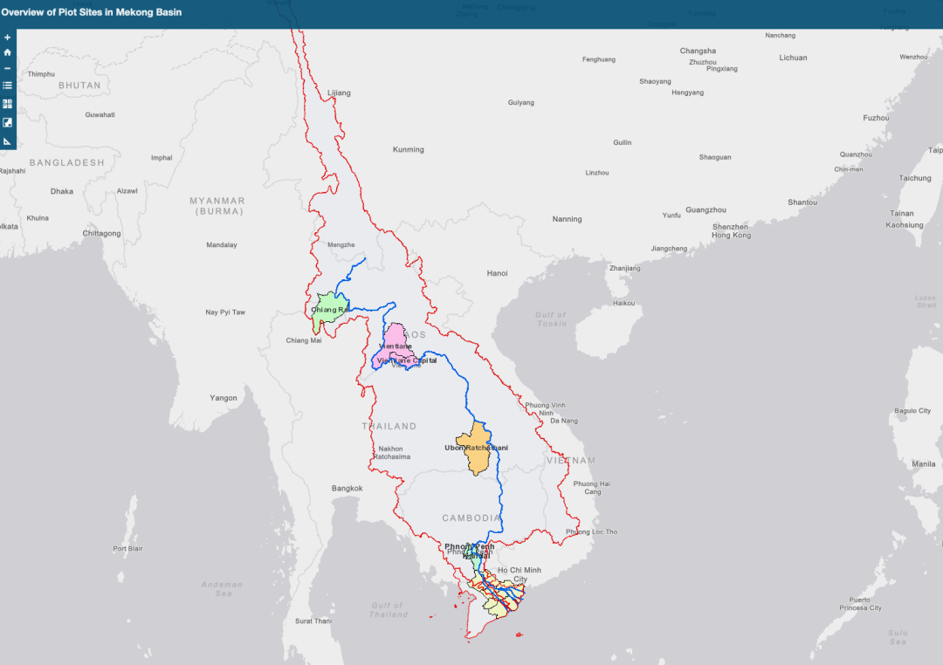943x665 pixels.
Task: Click the 'Vientiane Capital' site label
Action: pyautogui.click(x=407, y=360)
